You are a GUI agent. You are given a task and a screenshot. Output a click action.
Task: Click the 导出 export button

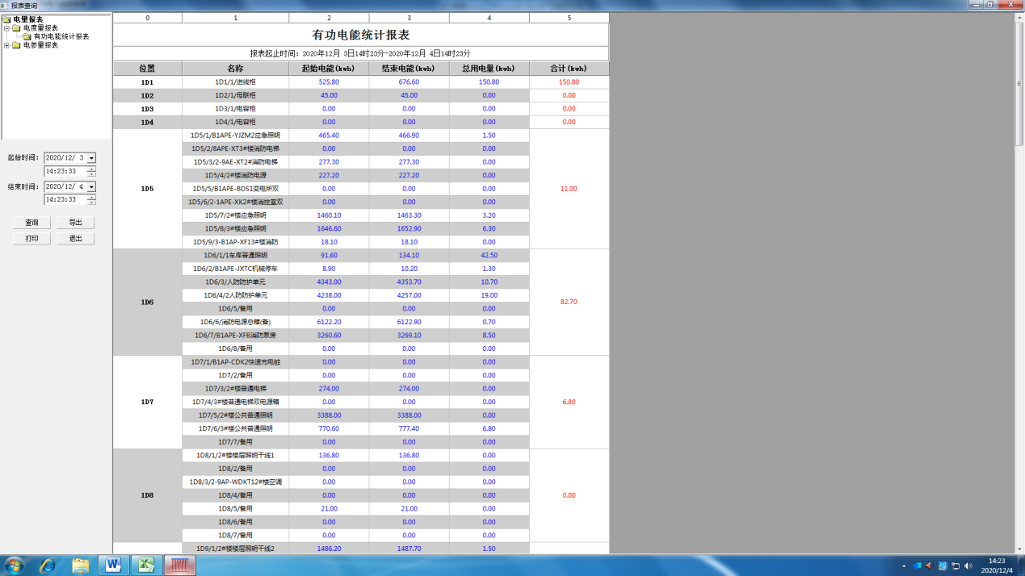click(75, 222)
